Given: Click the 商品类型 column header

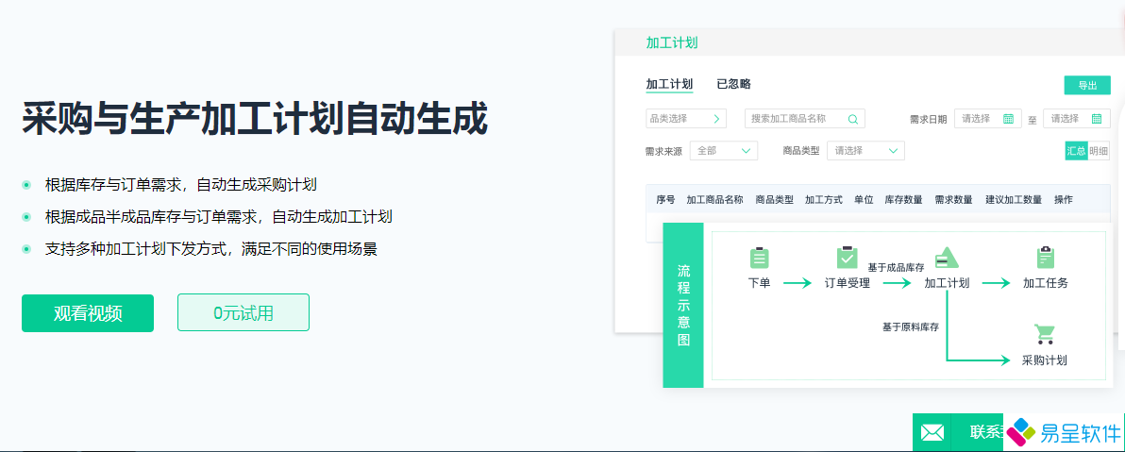Looking at the screenshot, I should point(774,200).
